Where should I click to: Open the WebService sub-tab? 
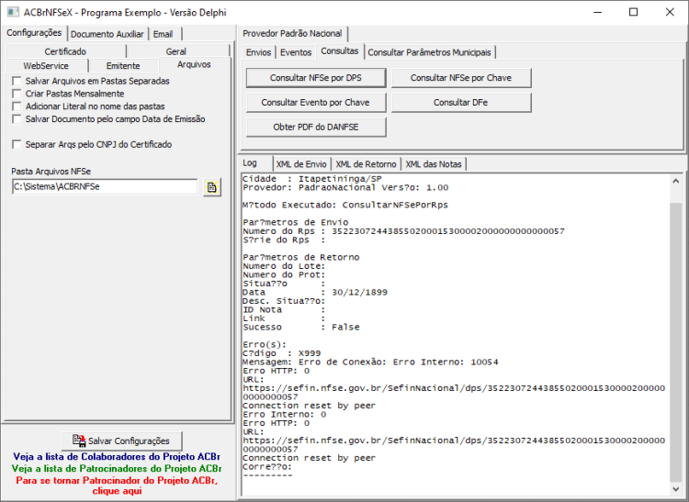(x=46, y=66)
